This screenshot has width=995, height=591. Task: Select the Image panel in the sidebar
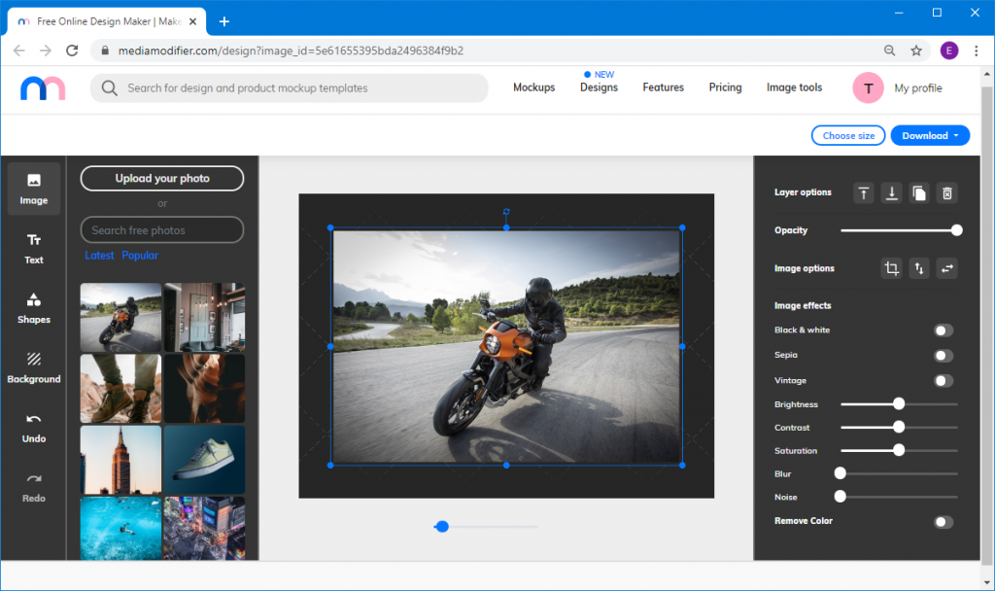click(x=33, y=188)
